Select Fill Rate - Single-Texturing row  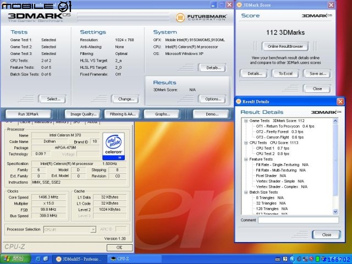coord(282,165)
